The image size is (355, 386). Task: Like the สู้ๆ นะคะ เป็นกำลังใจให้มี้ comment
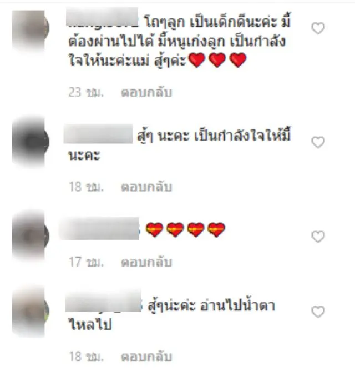[318, 142]
